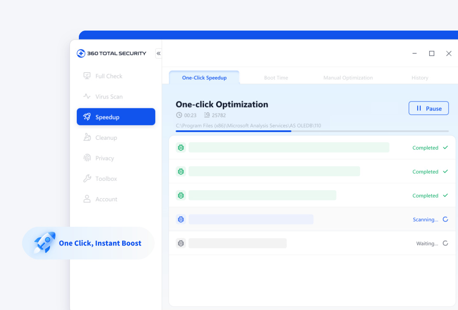Screen dimensions: 458x310
Task: Click the 25782 scanned count
Action: 219,115
